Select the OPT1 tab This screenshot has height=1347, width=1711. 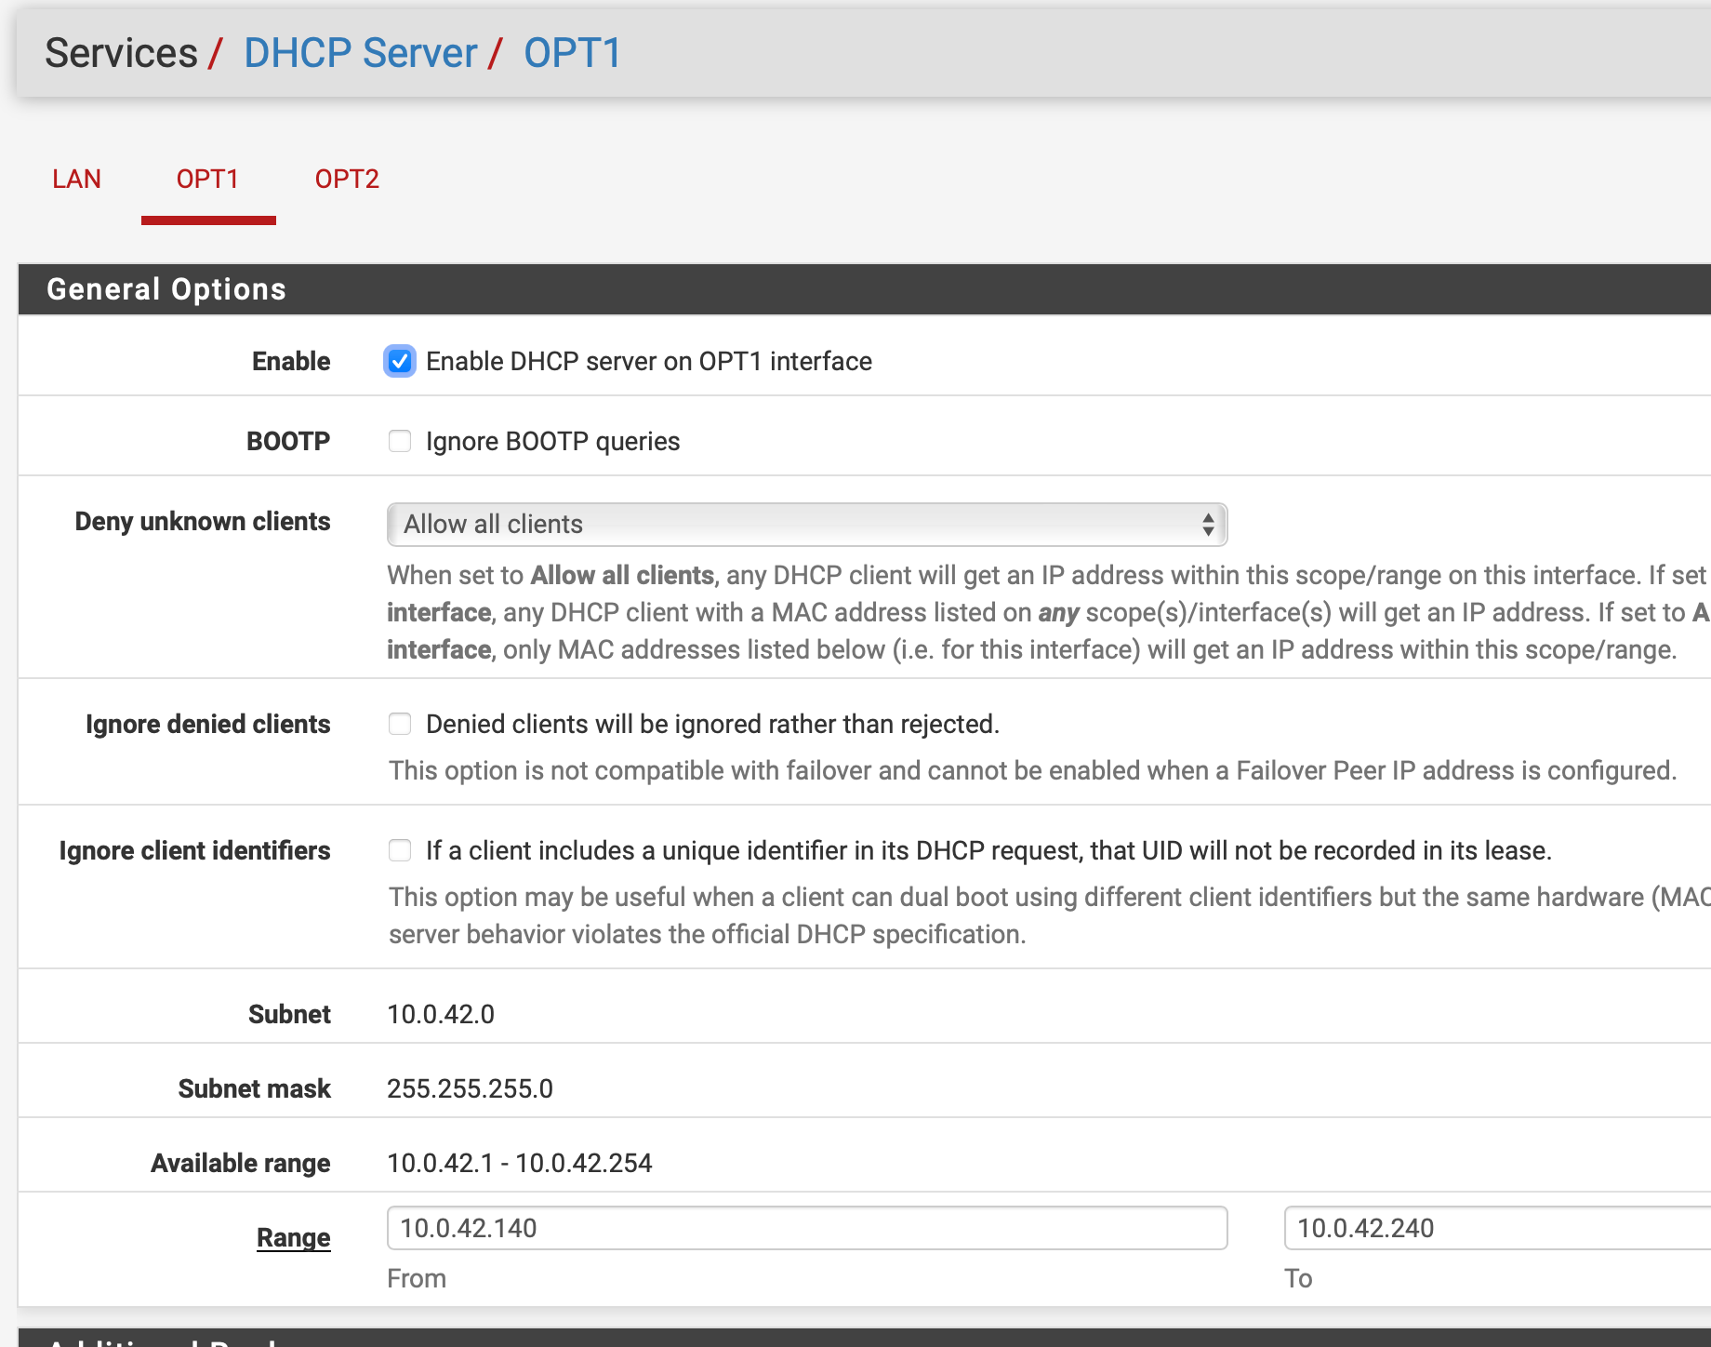(x=207, y=179)
